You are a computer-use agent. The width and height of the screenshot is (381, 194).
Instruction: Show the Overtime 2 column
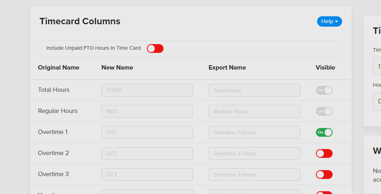(x=324, y=153)
